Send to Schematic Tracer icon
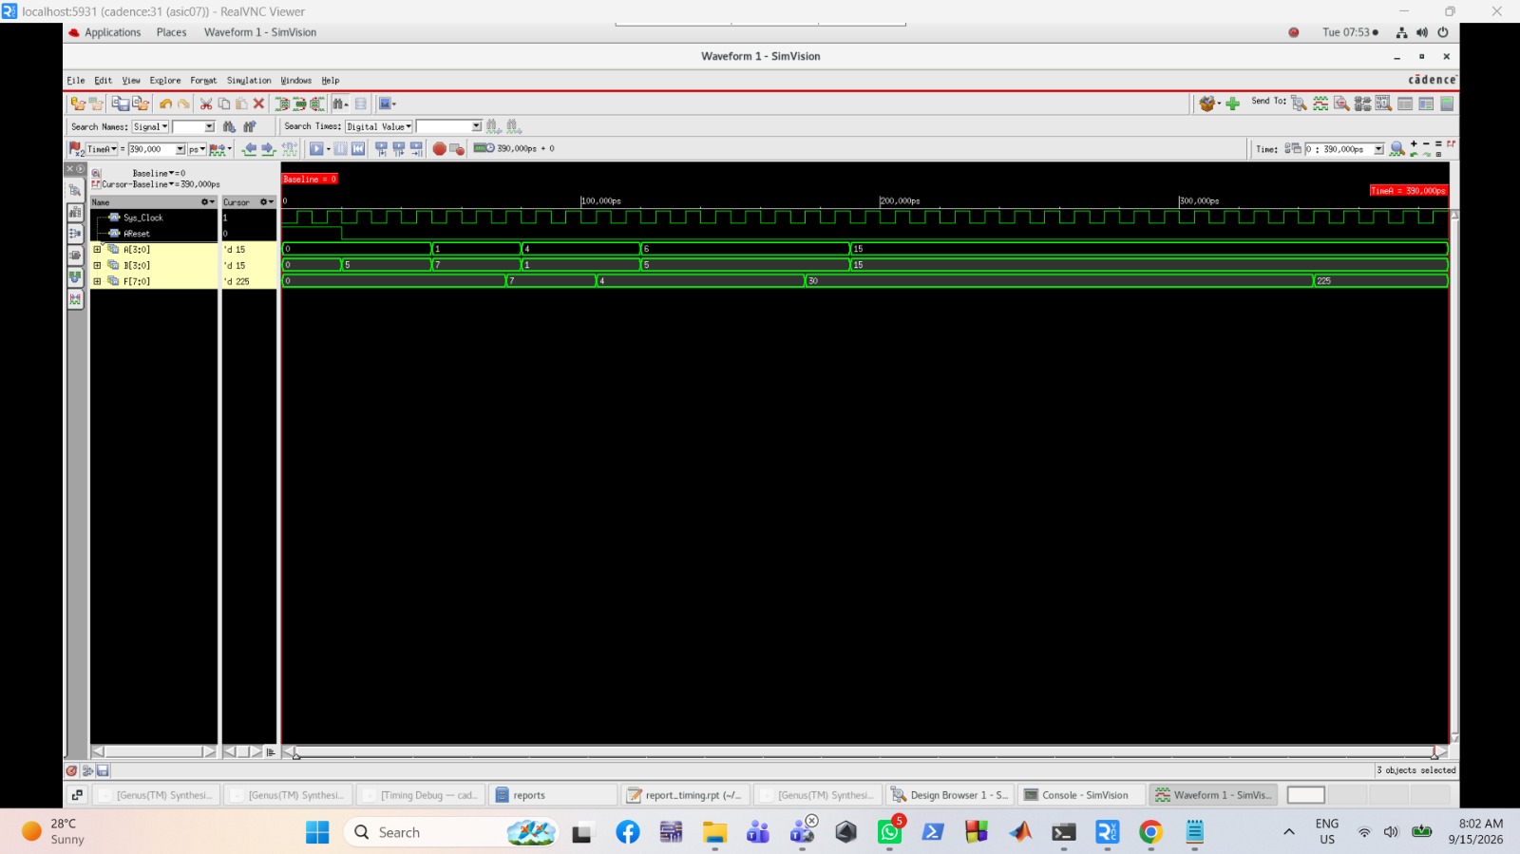 click(1362, 104)
